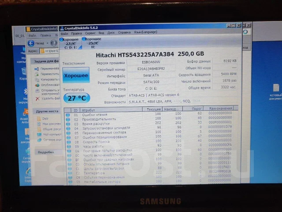Click the 27 °C temperature indicator
This screenshot has width=282, height=212.
click(x=77, y=98)
